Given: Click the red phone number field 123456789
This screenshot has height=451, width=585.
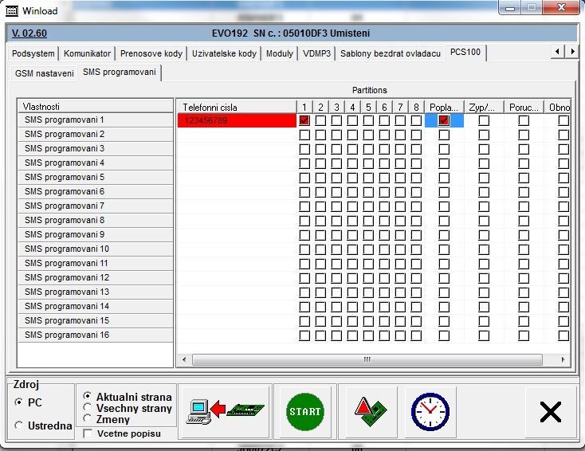Looking at the screenshot, I should [237, 120].
